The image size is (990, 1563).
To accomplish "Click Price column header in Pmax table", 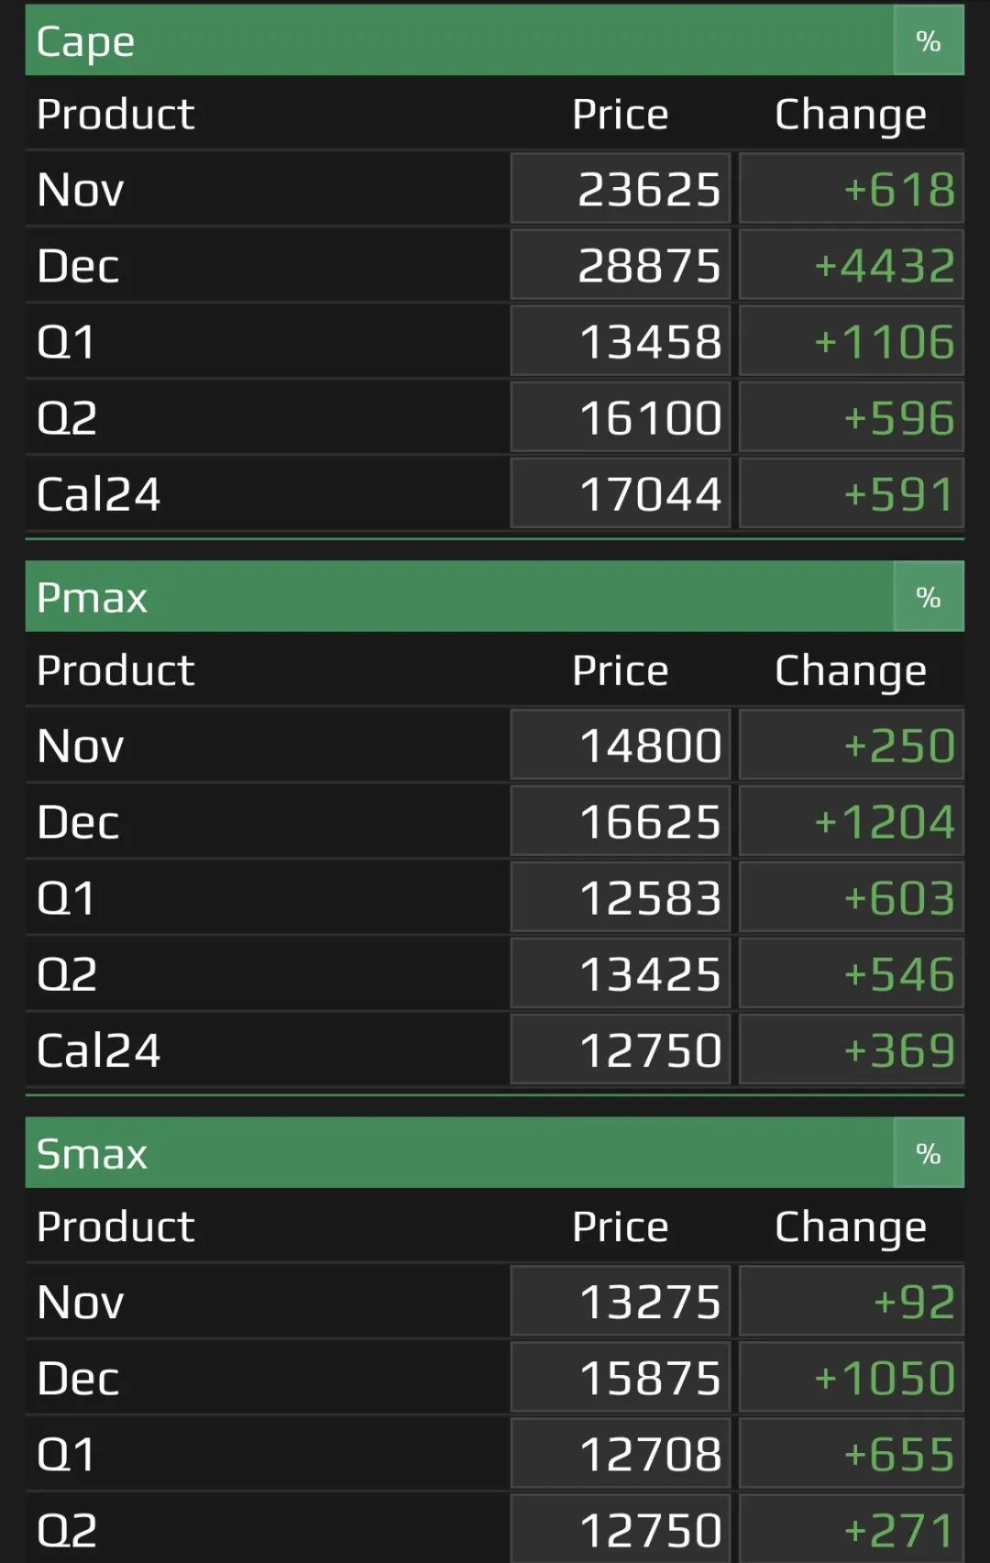I will point(621,671).
